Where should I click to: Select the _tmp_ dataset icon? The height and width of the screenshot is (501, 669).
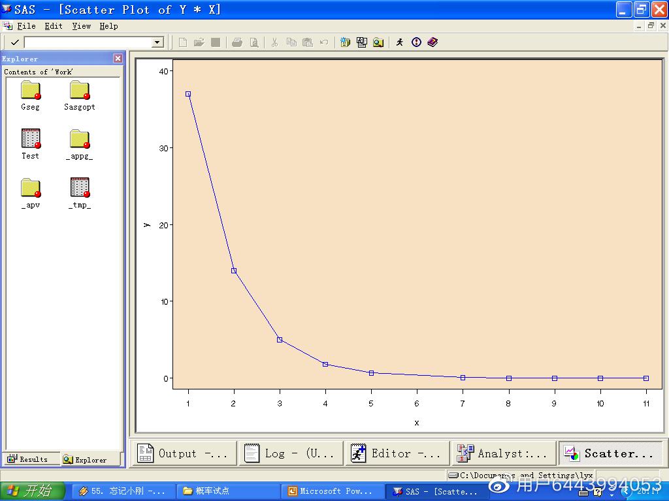pyautogui.click(x=80, y=188)
